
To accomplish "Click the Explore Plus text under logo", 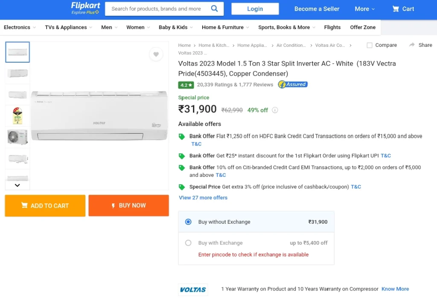I will tap(85, 12).
